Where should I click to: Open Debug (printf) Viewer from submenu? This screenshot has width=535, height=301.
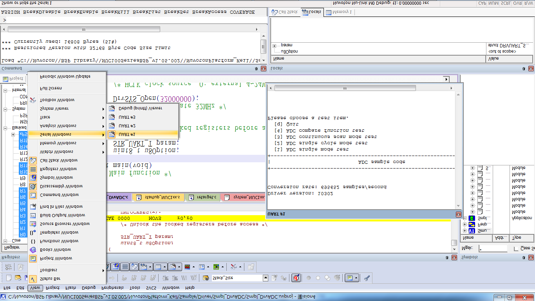pos(140,108)
